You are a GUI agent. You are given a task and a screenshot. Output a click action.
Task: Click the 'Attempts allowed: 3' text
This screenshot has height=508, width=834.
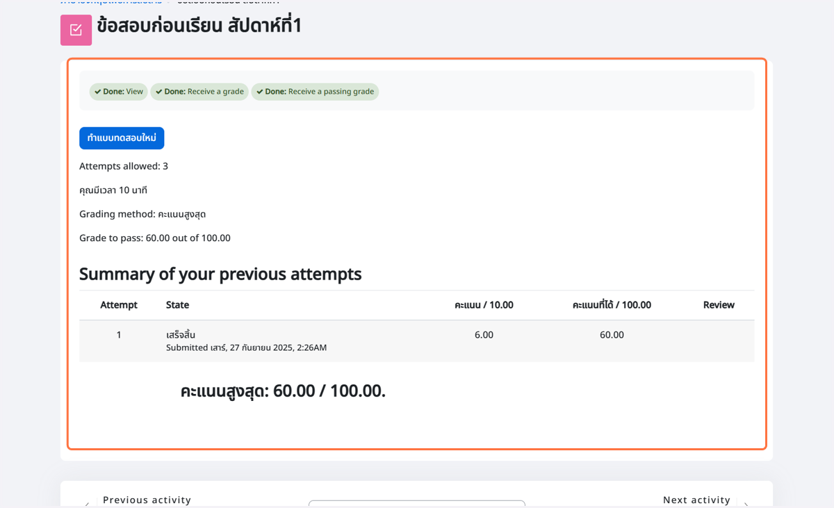124,166
